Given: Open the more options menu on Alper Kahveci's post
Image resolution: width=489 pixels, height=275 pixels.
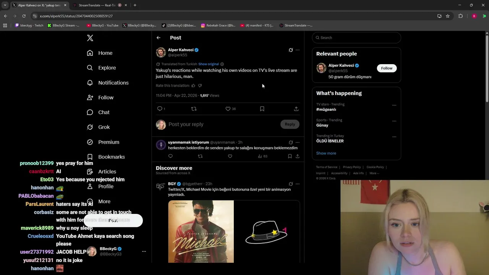Looking at the screenshot, I should click(x=298, y=50).
